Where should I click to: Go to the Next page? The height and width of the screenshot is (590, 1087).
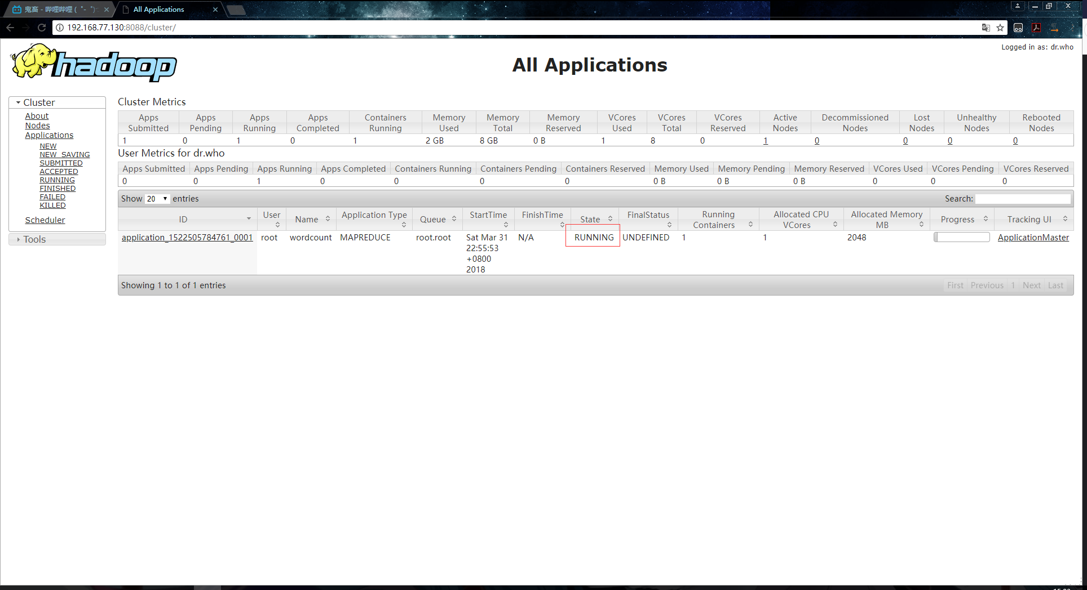click(x=1032, y=285)
